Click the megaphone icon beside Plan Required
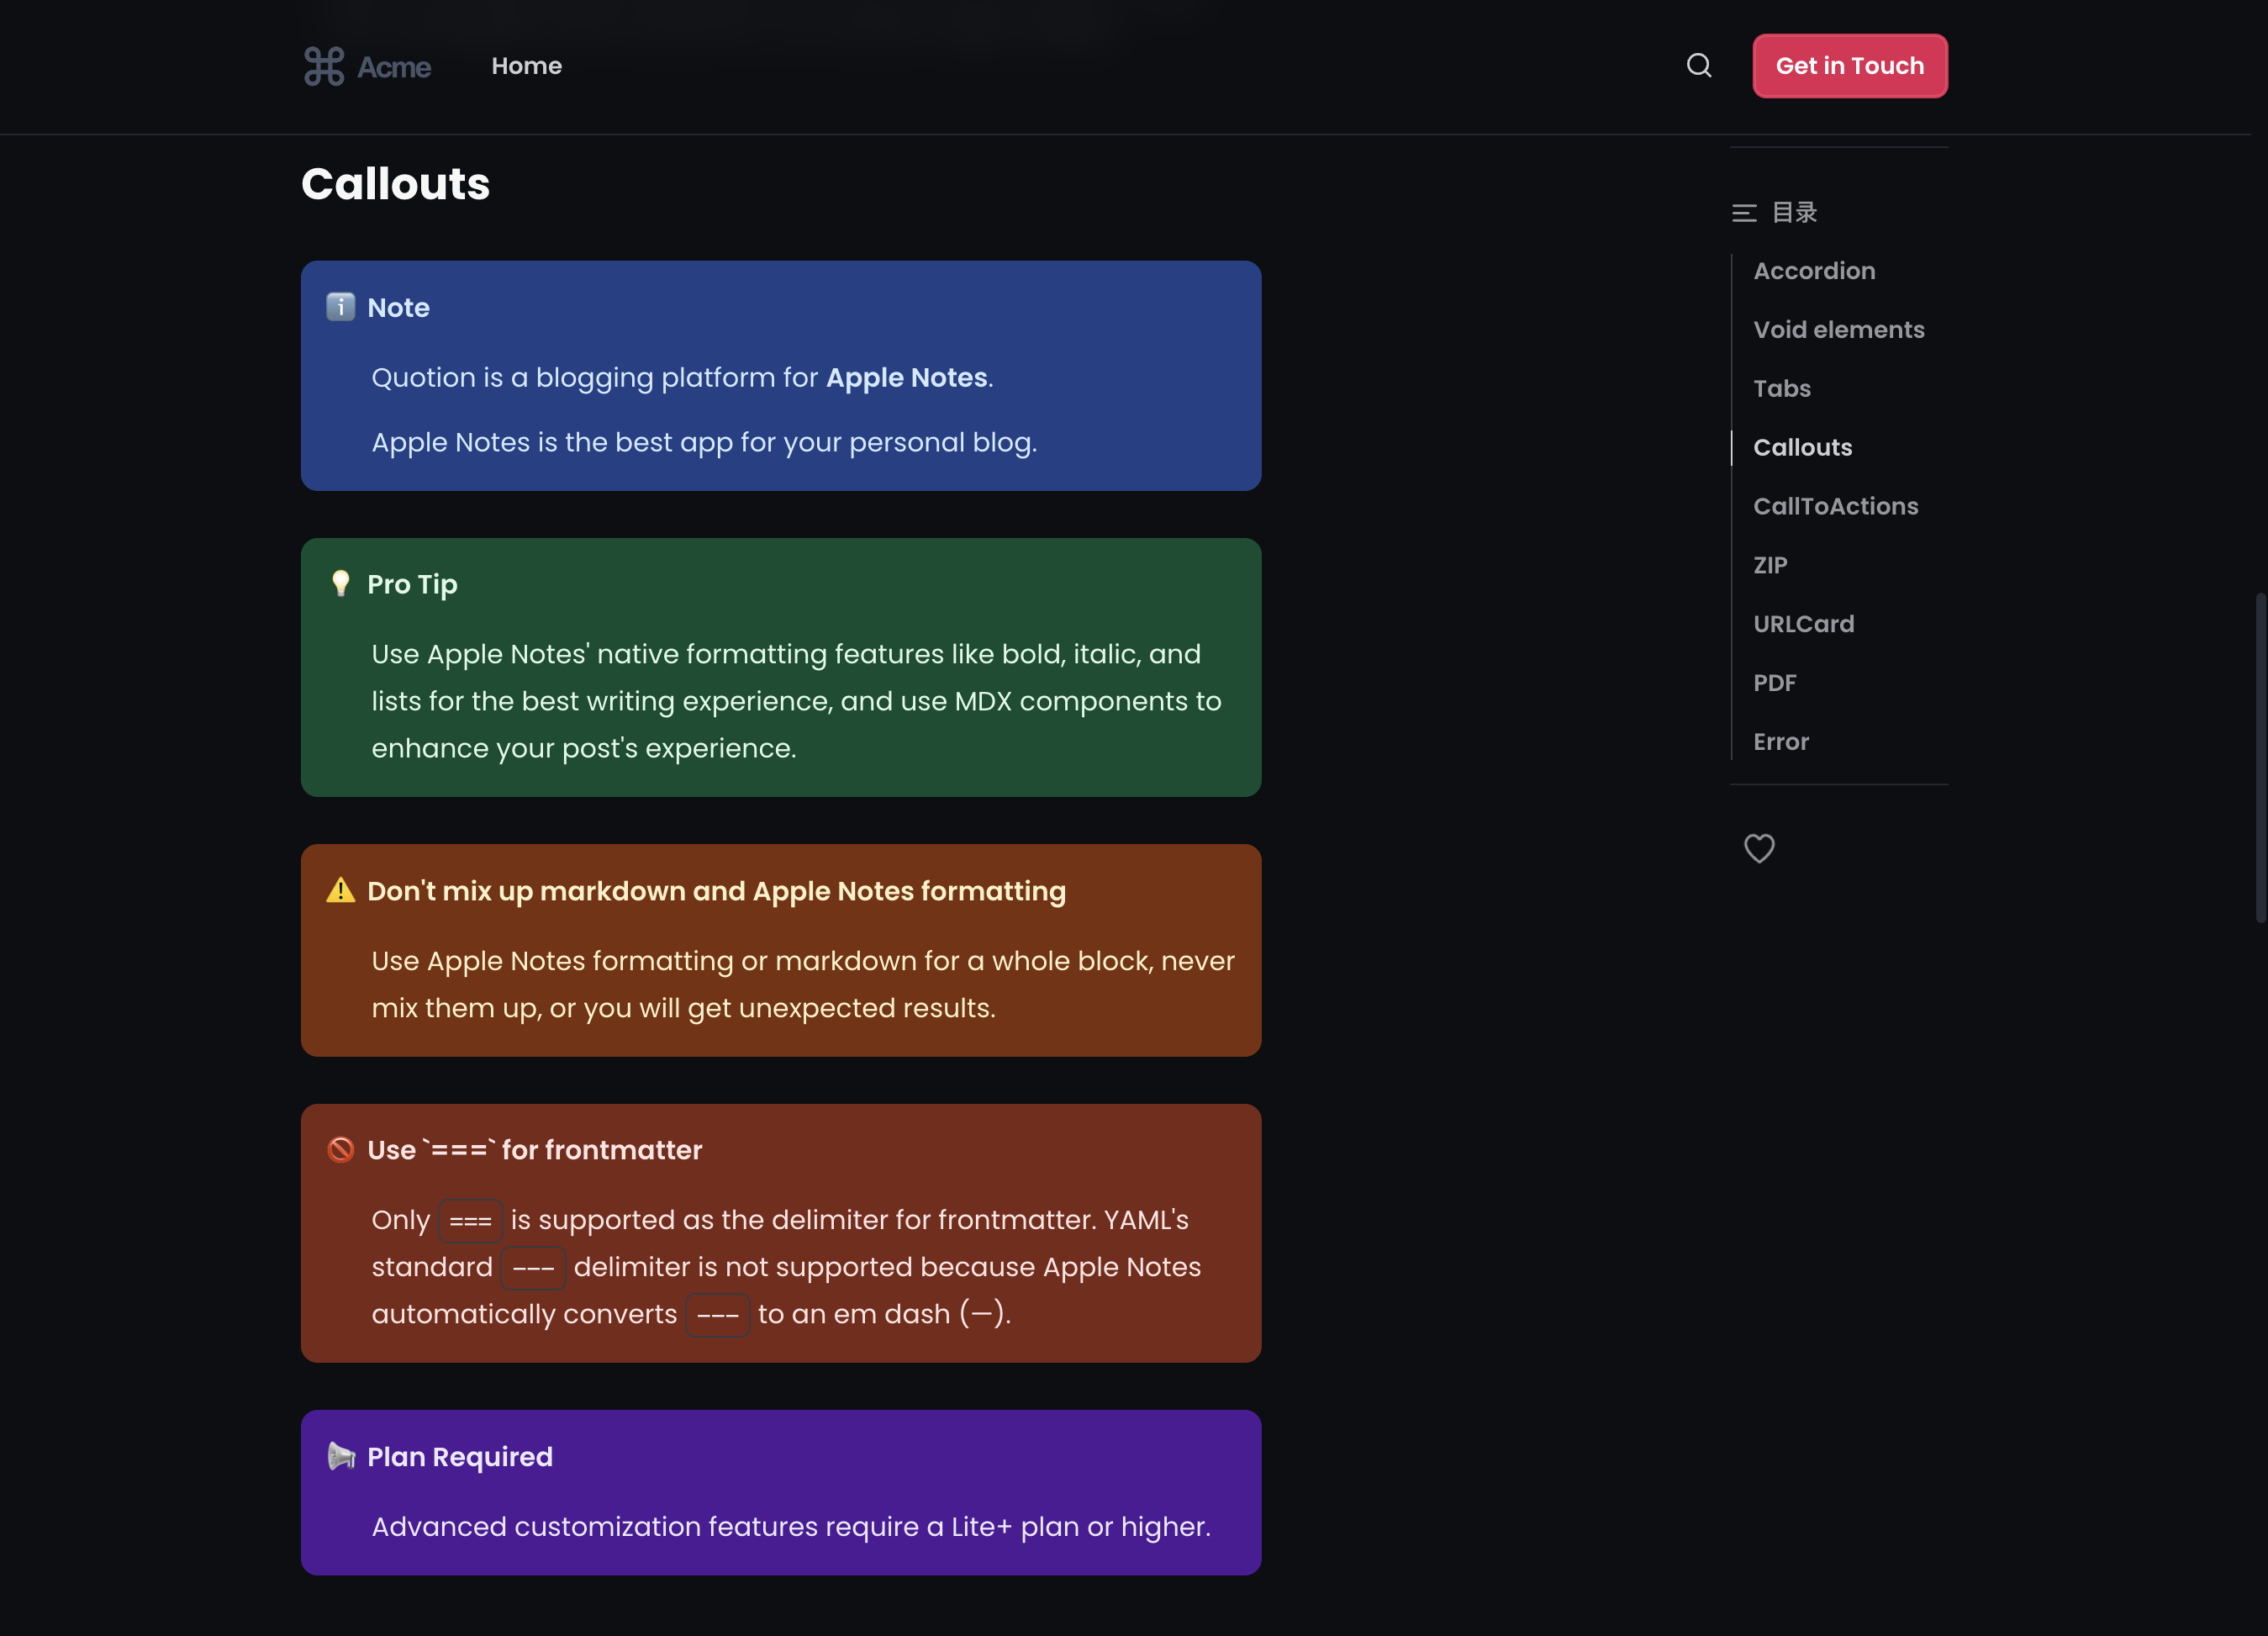The image size is (2268, 1636). point(341,1456)
